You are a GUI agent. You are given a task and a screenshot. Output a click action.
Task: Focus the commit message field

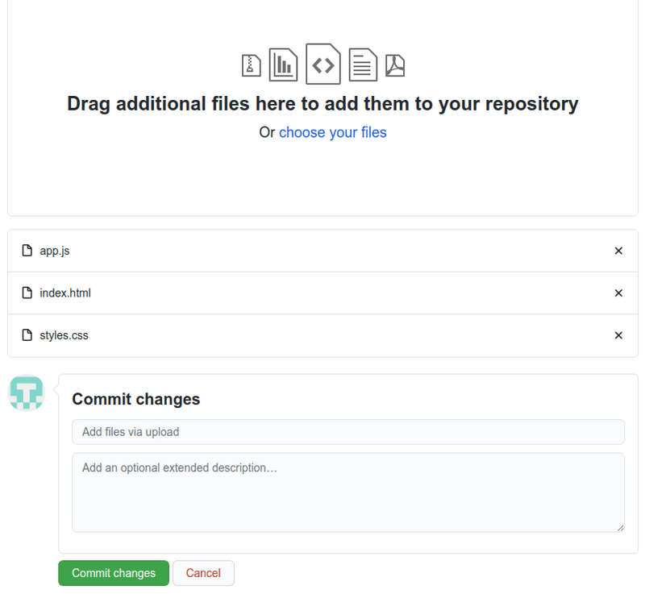coord(348,432)
